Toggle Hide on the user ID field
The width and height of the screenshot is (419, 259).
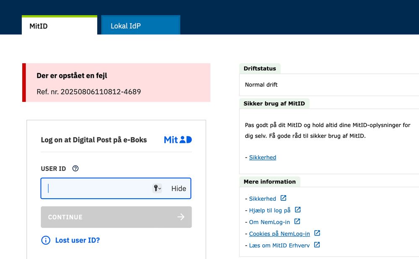178,189
